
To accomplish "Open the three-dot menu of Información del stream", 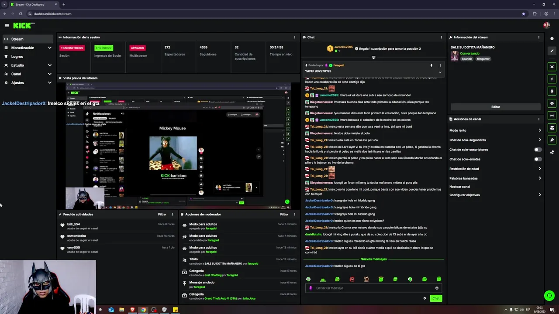I will point(538,38).
